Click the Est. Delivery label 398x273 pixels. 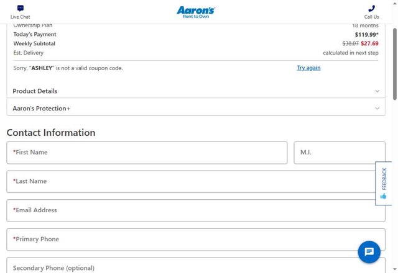click(x=29, y=53)
